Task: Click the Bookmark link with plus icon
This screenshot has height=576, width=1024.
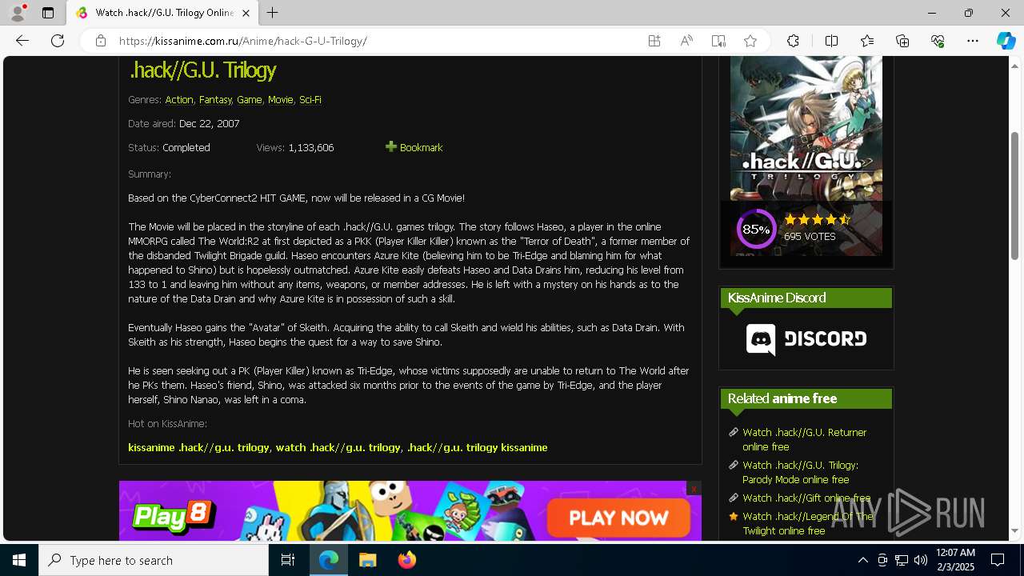Action: (414, 147)
